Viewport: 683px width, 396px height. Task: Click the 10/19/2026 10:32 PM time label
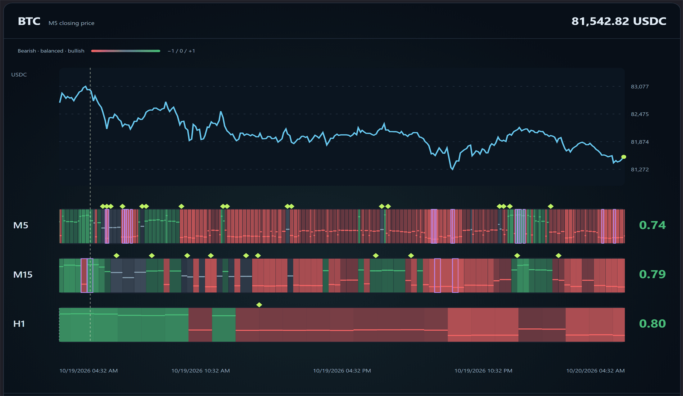click(x=483, y=371)
